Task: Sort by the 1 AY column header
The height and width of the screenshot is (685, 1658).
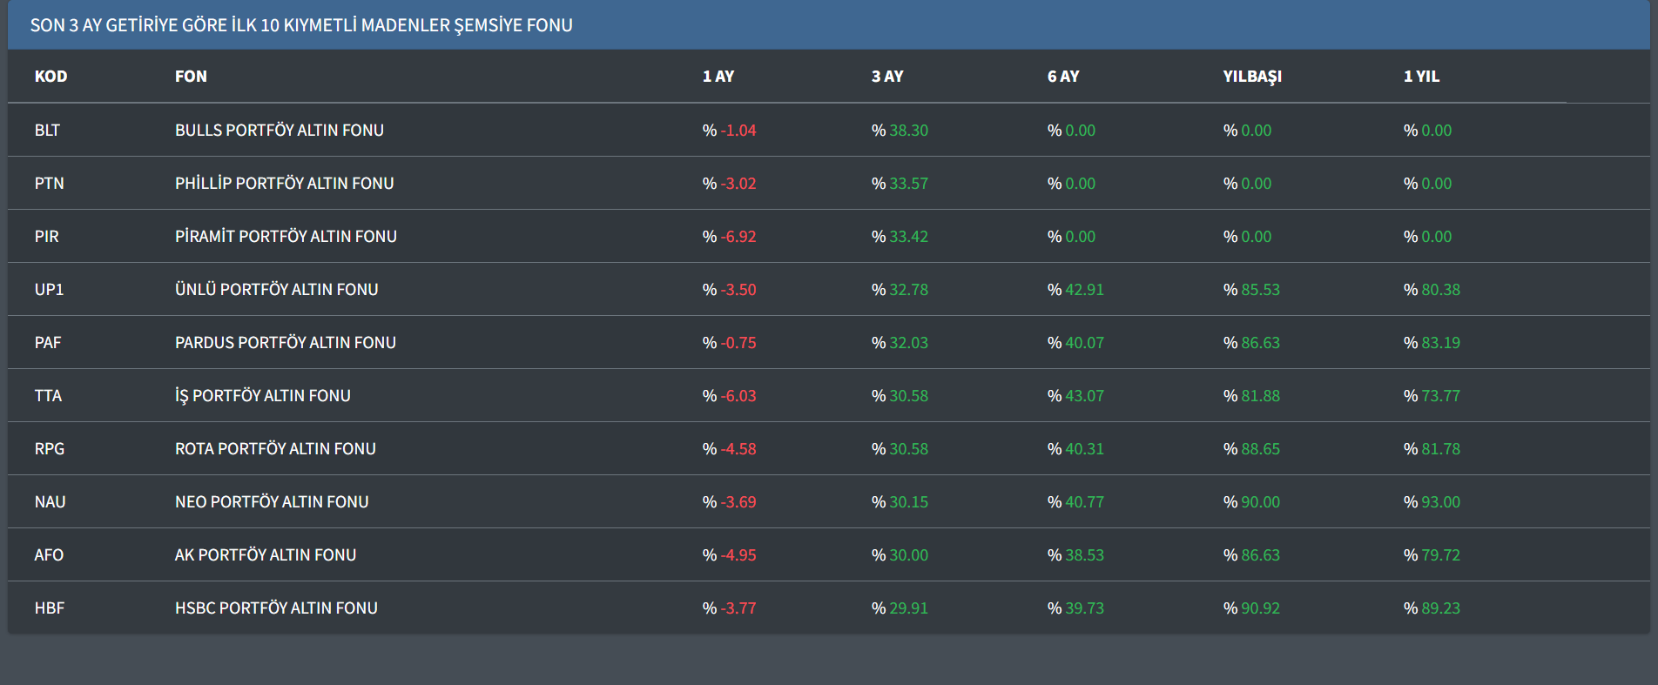Action: tap(718, 77)
